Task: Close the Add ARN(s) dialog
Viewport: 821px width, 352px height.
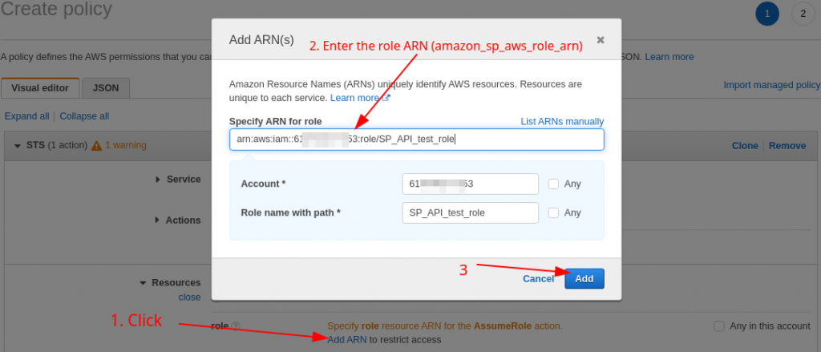Action: click(601, 40)
